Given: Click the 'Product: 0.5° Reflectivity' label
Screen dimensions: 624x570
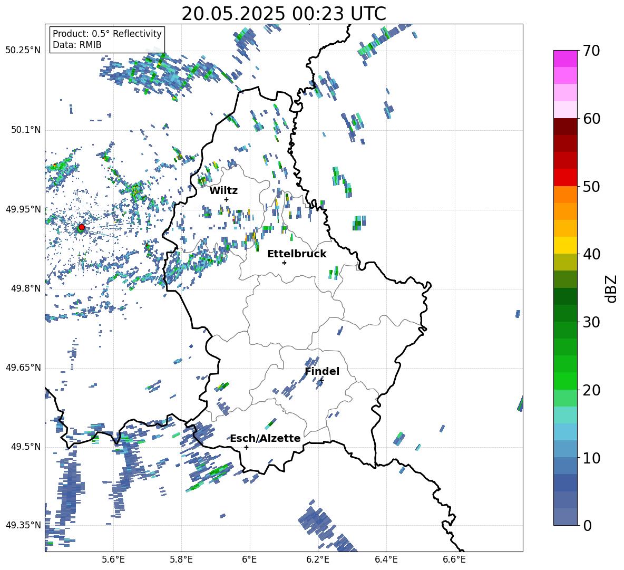Looking at the screenshot, I should click(107, 33).
